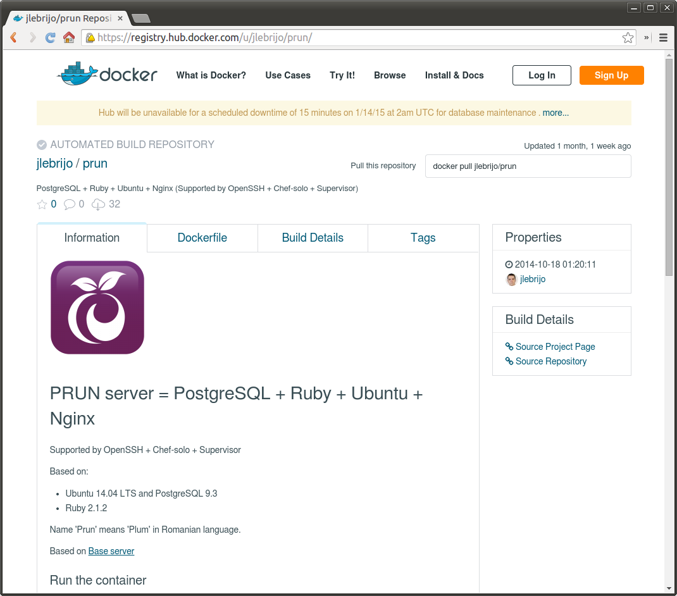Click the Ubuntu 14.04 LTS and PostgreSQL 9.3 bullet
This screenshot has height=596, width=677.
click(x=141, y=494)
